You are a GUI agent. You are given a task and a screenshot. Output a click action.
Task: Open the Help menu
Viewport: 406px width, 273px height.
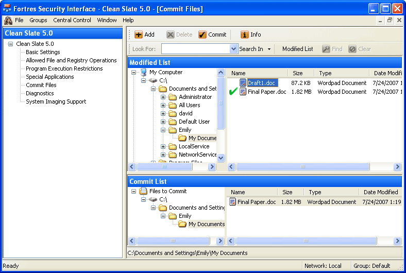click(x=128, y=20)
